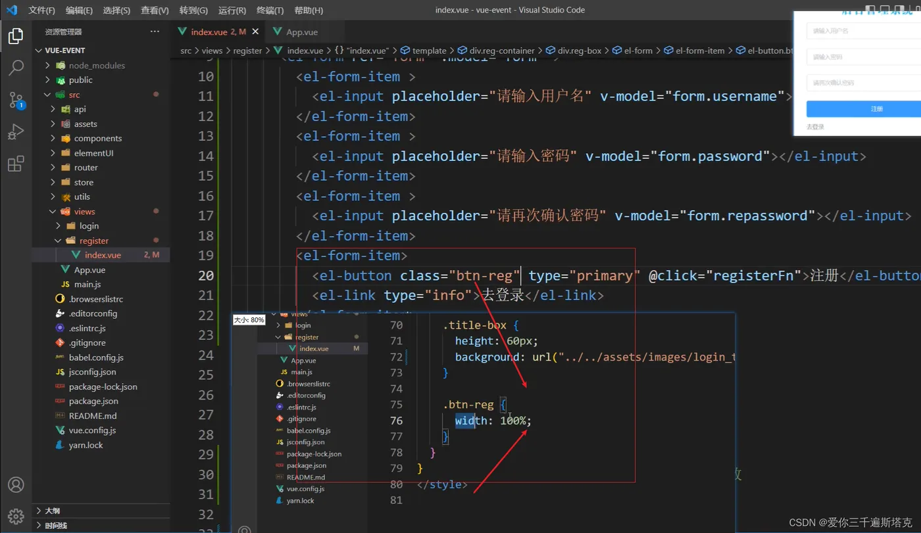Open .eslintrc.js in the left Explorer sidebar
Viewport: 921px width, 533px height.
[101, 328]
